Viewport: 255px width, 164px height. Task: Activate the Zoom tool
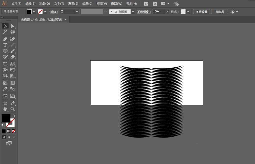click(x=12, y=109)
